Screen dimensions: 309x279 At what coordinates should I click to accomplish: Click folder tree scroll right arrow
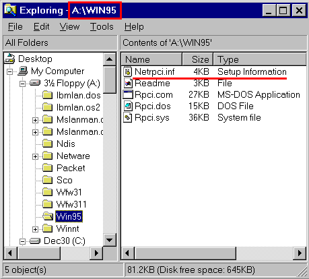tap(96, 253)
